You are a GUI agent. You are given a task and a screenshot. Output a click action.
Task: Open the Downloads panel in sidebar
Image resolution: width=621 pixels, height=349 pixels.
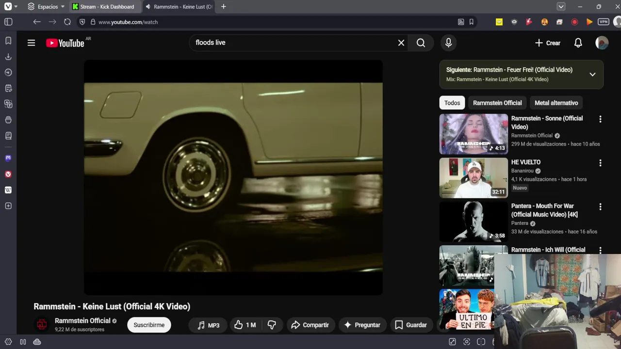pyautogui.click(x=8, y=57)
